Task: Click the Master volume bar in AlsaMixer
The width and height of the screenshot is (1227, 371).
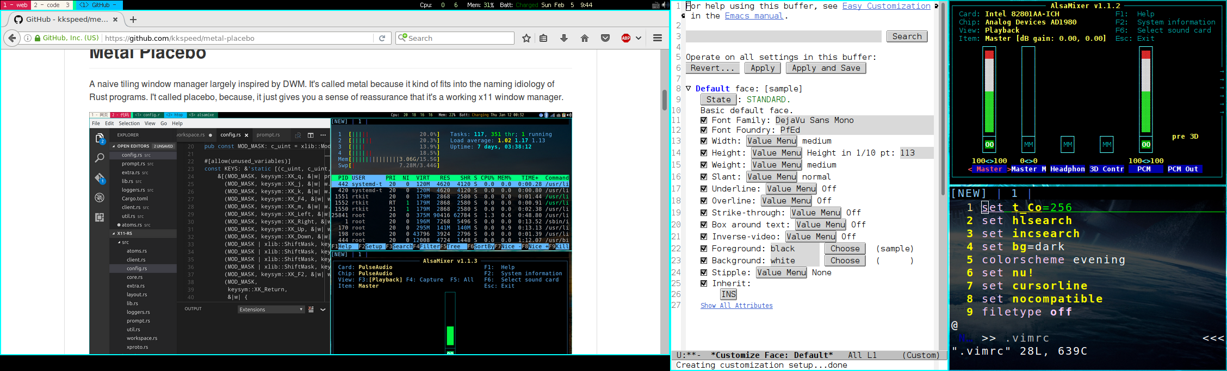Action: tap(989, 91)
